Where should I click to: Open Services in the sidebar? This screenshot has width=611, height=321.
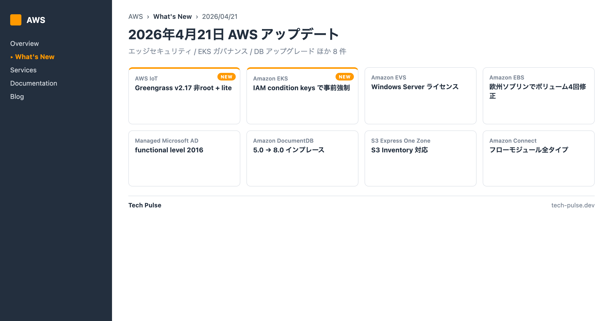[23, 70]
